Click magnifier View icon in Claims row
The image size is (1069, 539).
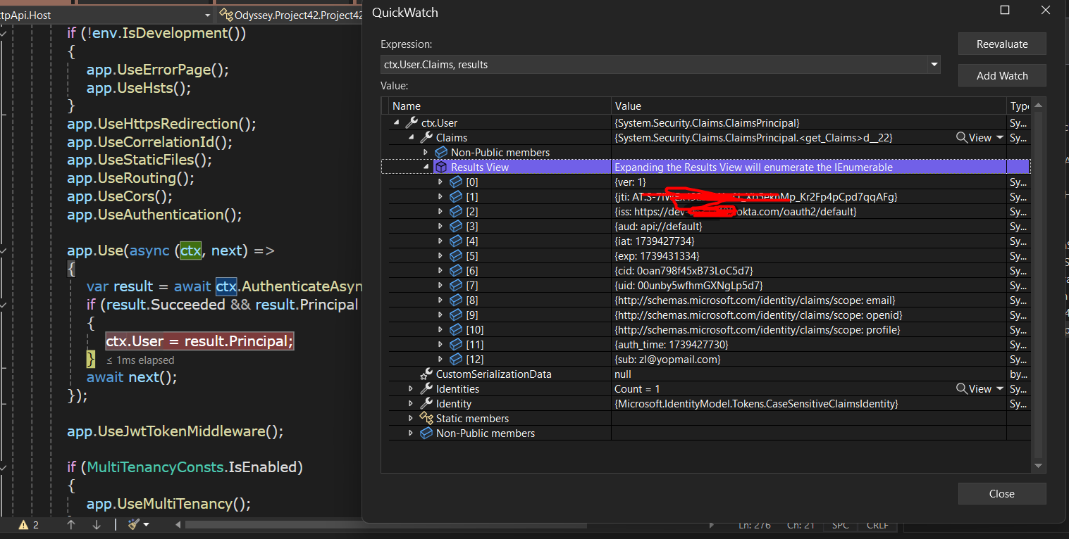tap(961, 138)
